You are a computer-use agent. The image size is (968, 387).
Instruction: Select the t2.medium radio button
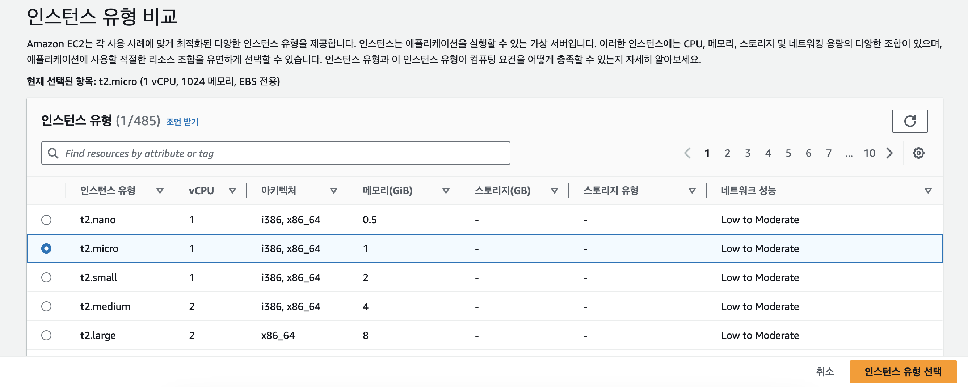pos(46,306)
